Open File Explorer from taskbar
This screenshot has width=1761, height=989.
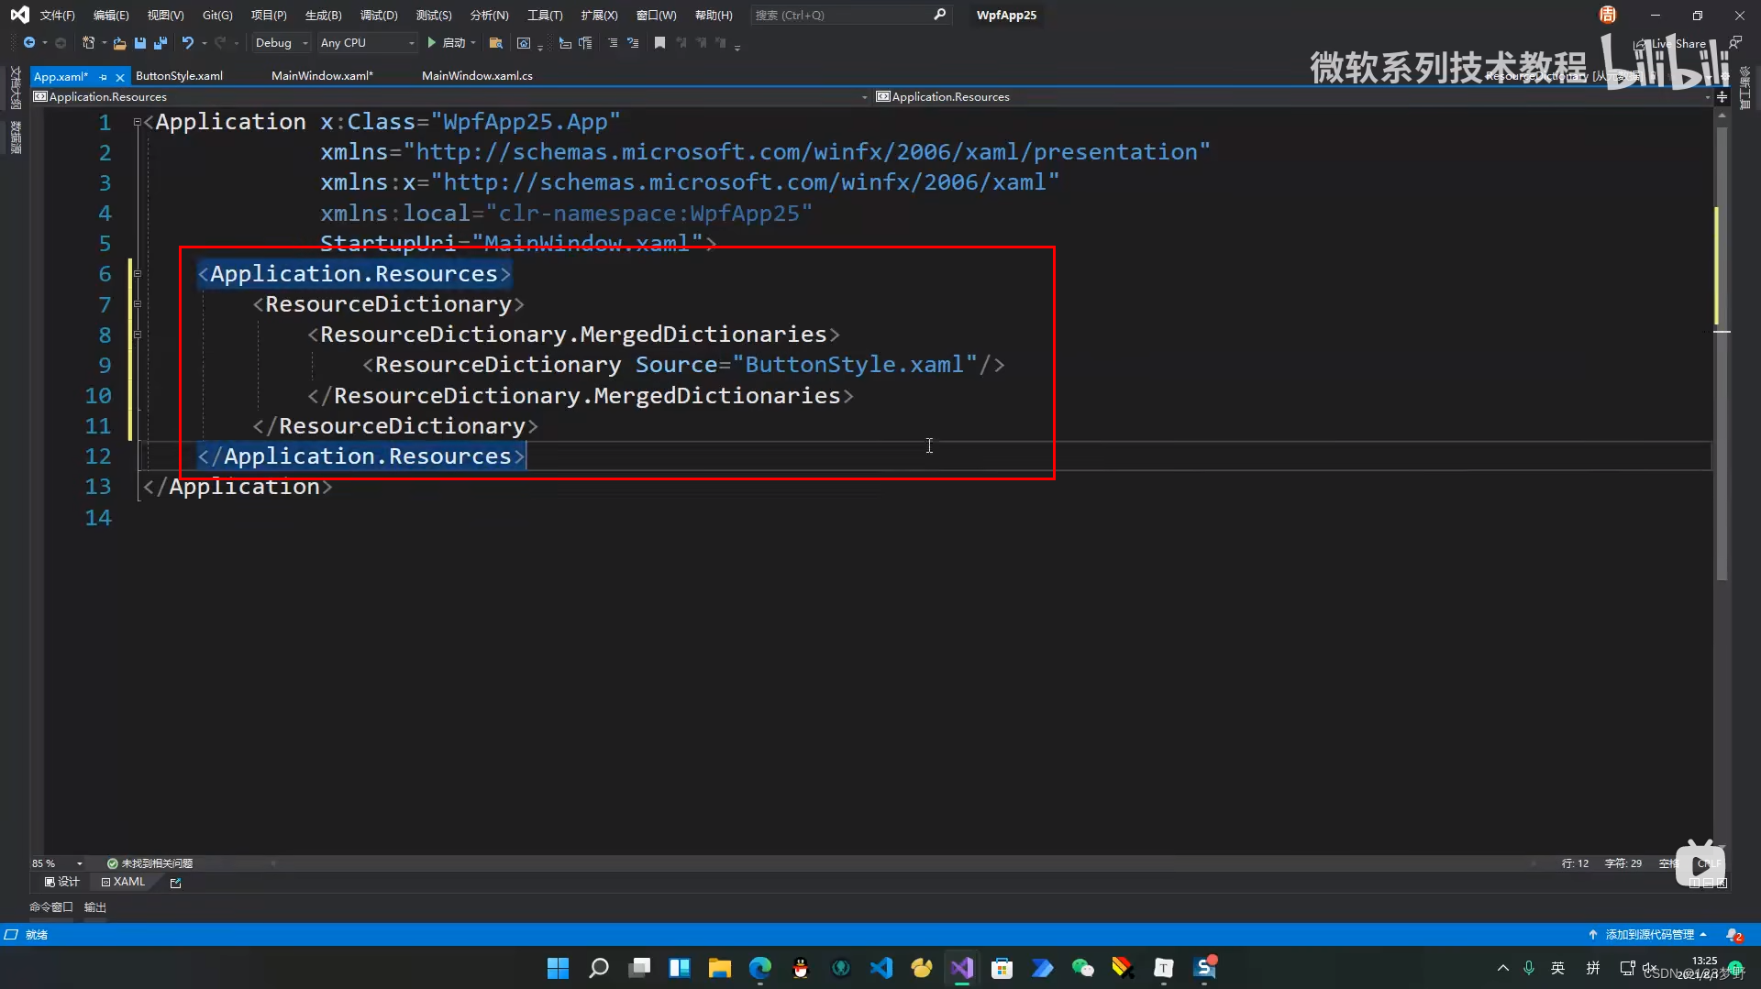click(720, 968)
